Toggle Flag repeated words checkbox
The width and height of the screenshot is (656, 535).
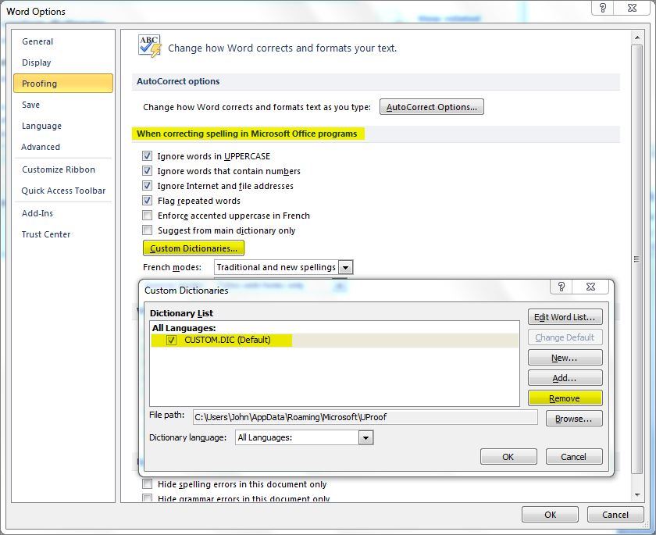147,201
